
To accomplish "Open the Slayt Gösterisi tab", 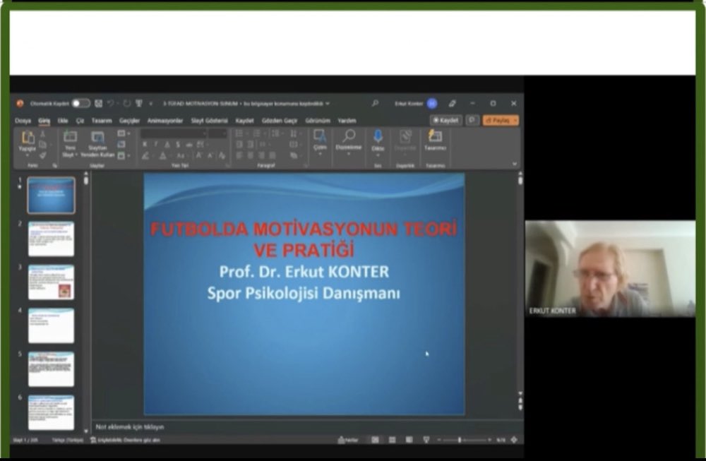I will (x=210, y=121).
